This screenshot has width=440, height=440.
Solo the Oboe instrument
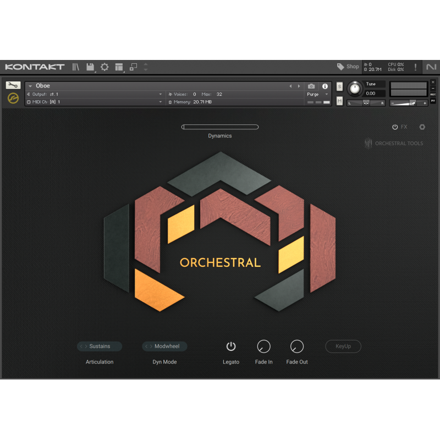(339, 86)
